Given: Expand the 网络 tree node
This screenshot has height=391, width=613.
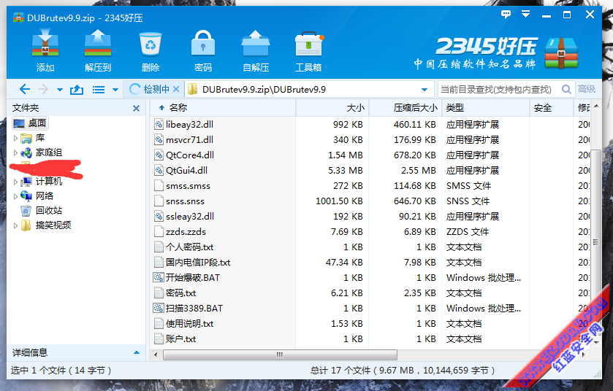Looking at the screenshot, I should (x=15, y=196).
